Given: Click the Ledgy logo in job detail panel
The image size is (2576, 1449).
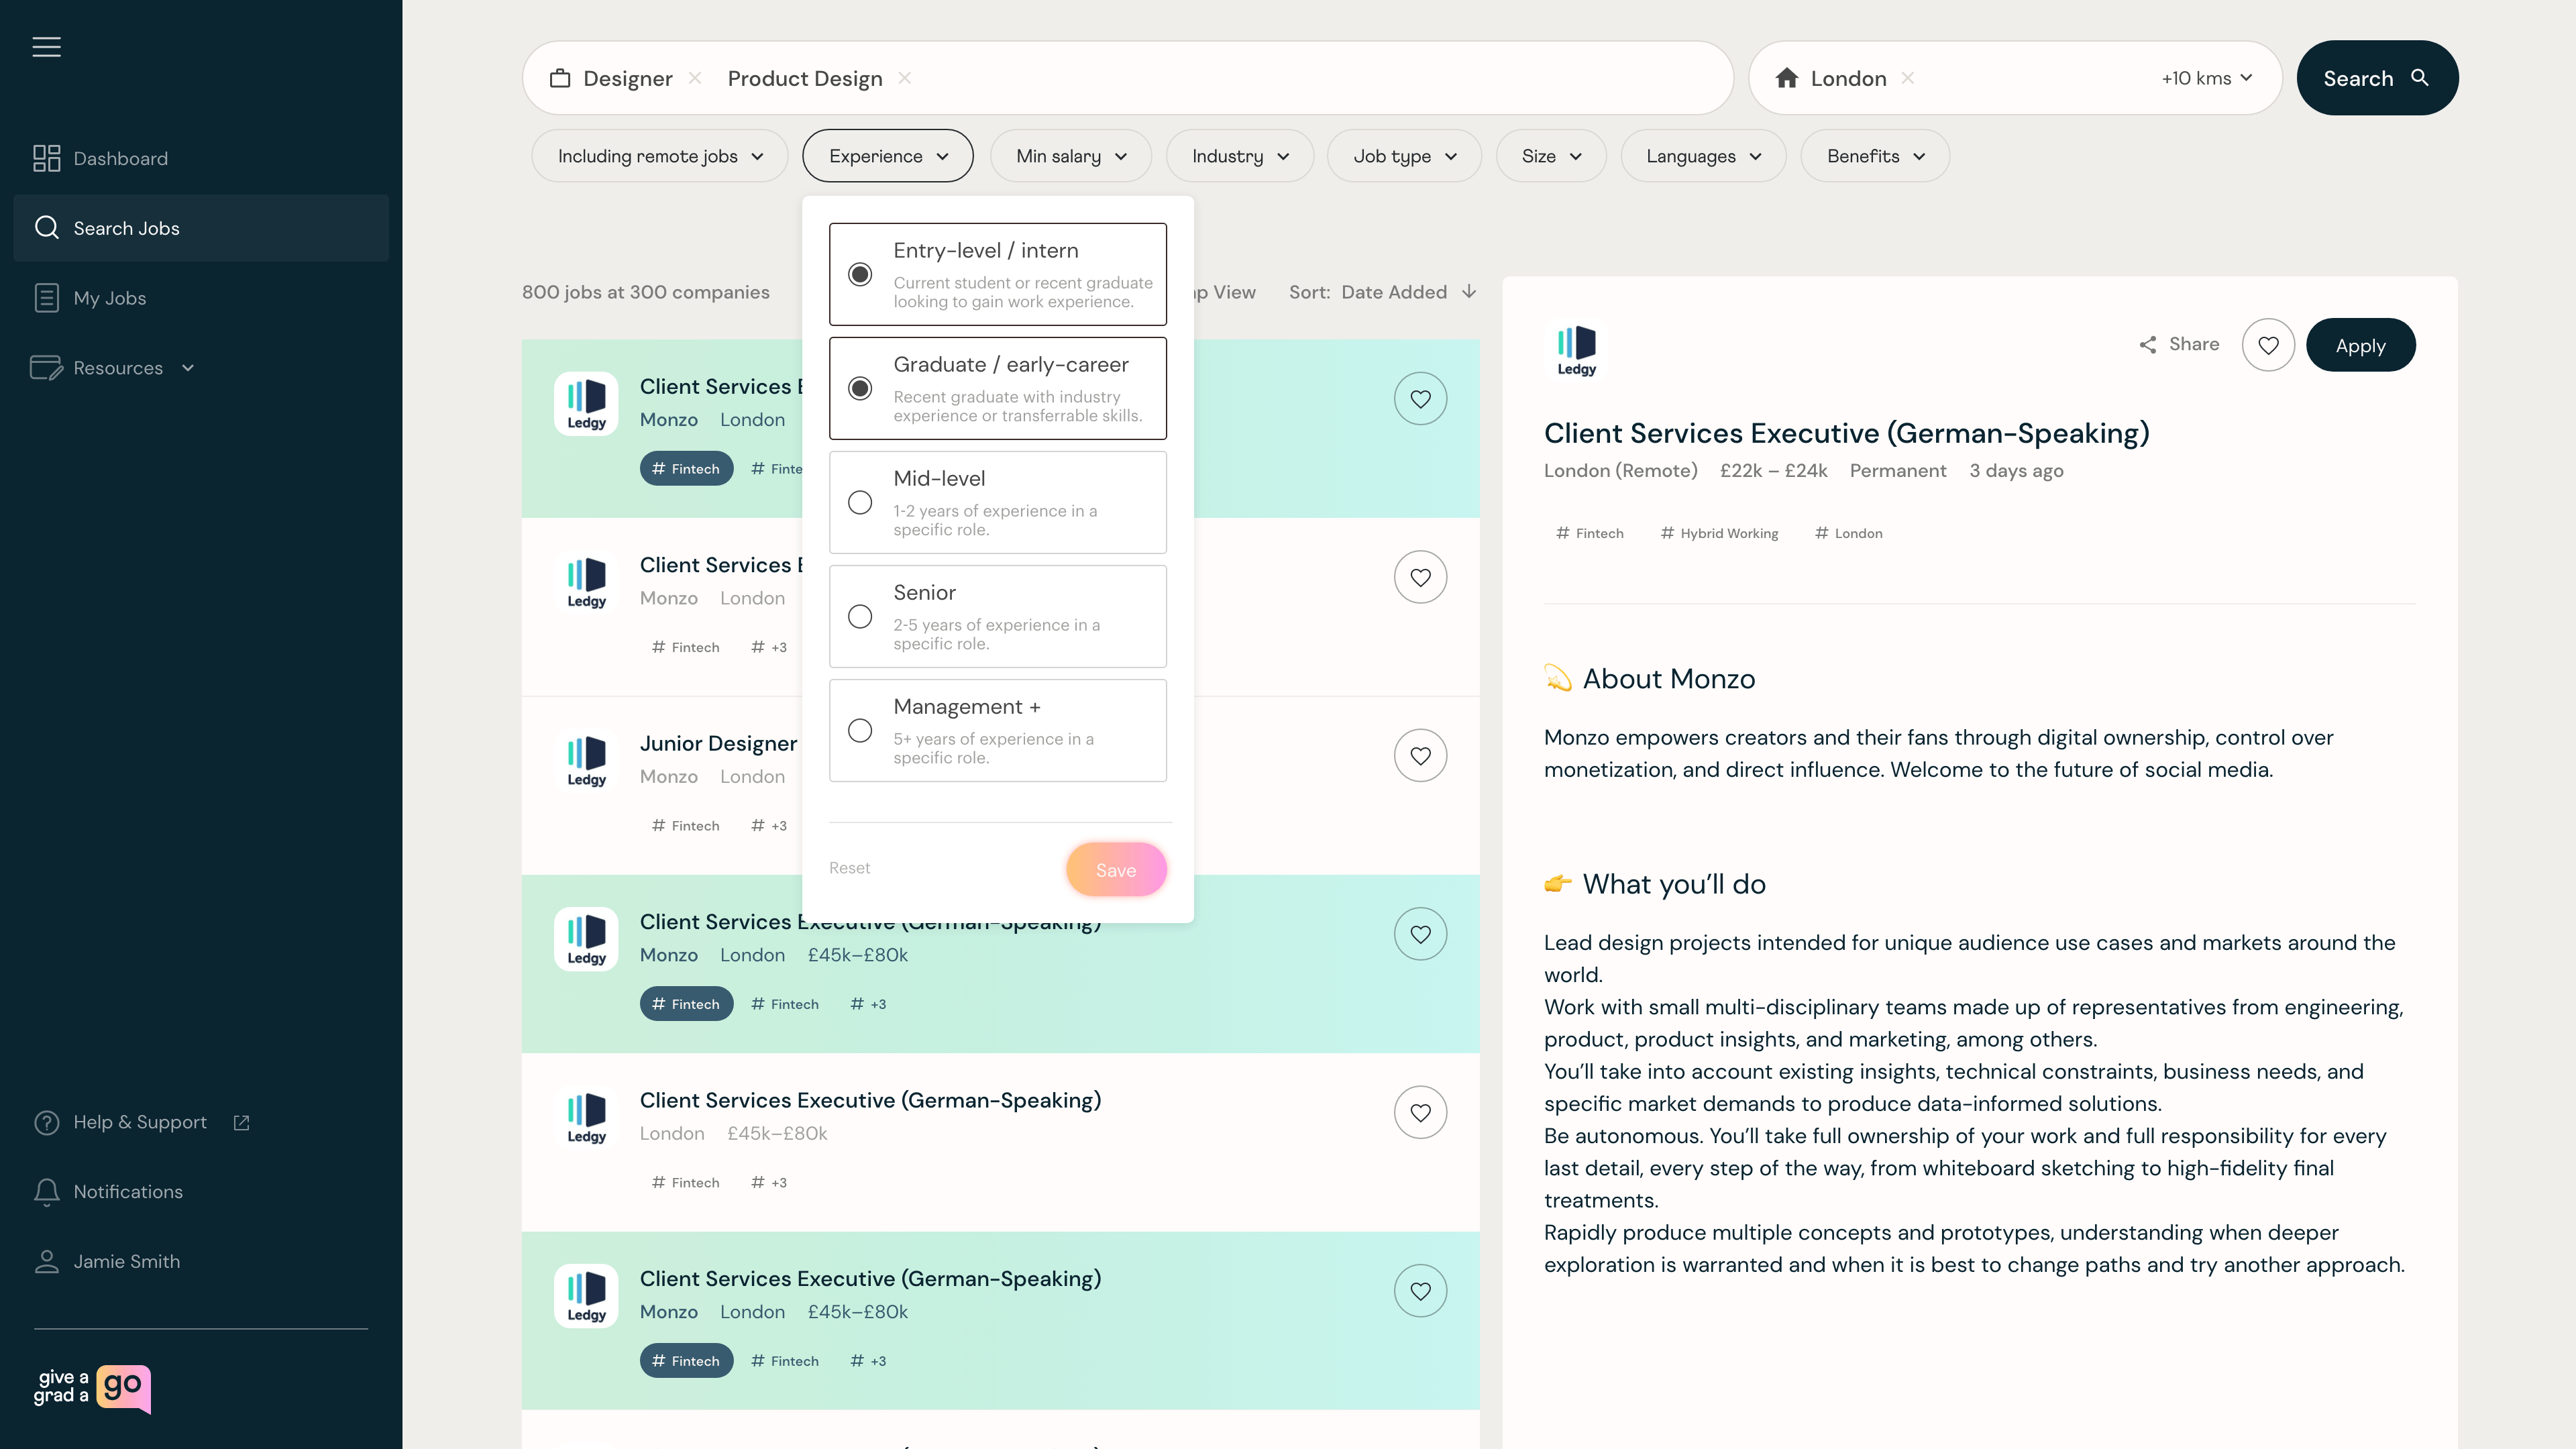Looking at the screenshot, I should [1576, 350].
